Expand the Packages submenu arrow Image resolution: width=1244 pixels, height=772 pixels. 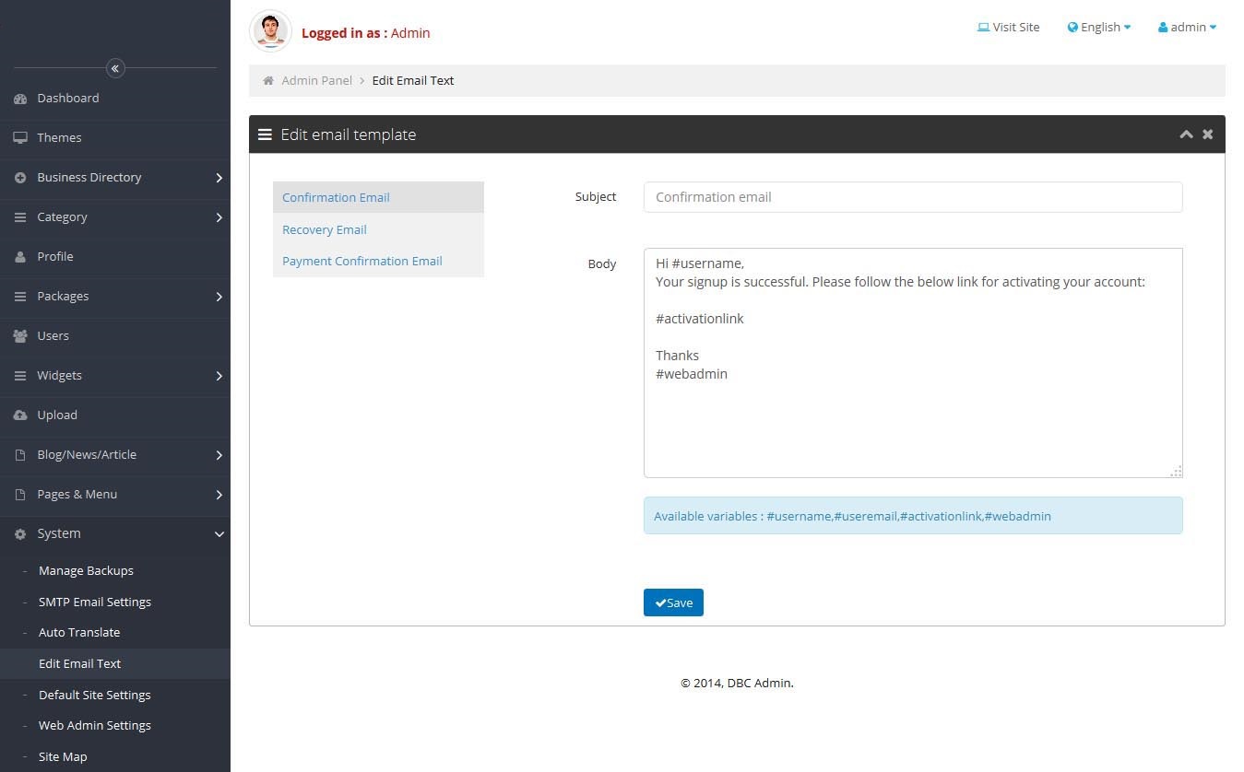(219, 297)
